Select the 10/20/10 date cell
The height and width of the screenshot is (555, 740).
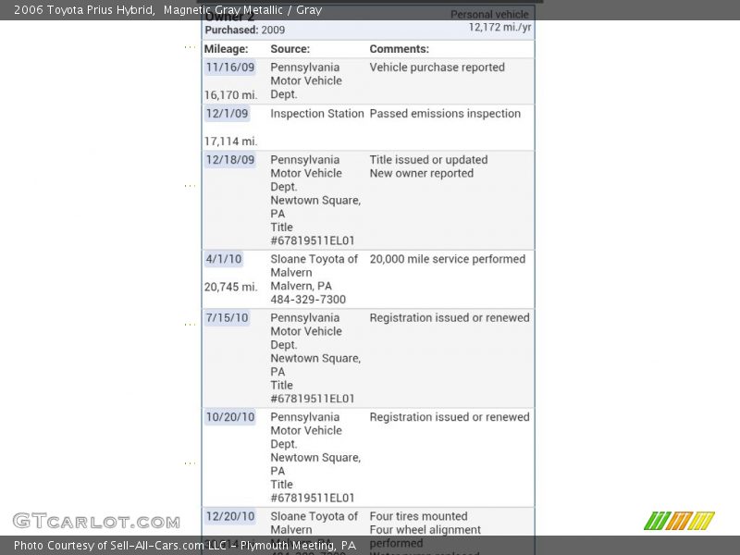pos(229,417)
